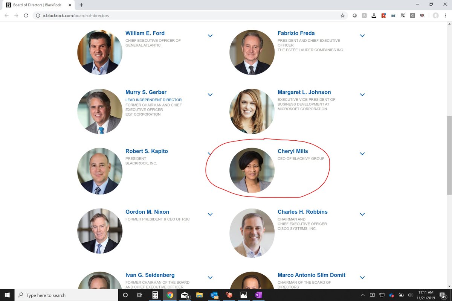This screenshot has width=452, height=301.
Task: Expand Marco Antonio Slim Domit's bio
Action: point(362,278)
